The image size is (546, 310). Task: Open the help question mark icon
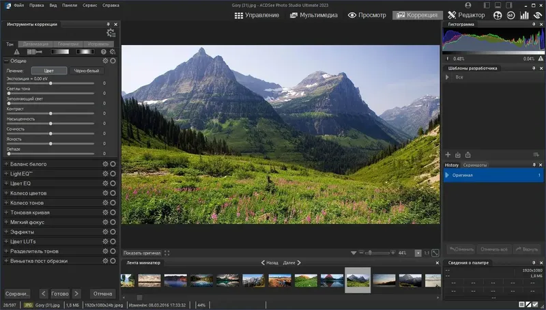pyautogui.click(x=104, y=52)
